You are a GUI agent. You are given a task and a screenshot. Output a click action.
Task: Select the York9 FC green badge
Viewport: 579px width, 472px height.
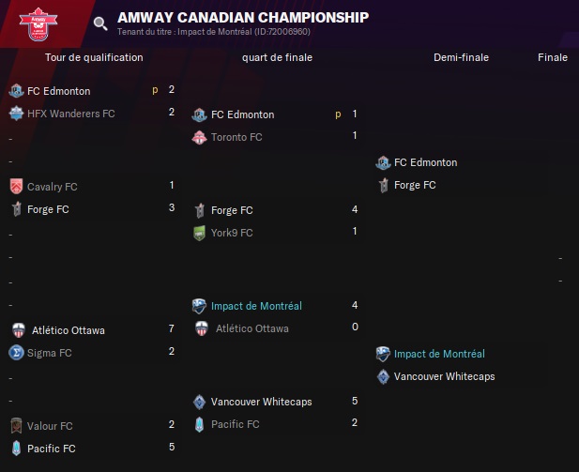199,233
